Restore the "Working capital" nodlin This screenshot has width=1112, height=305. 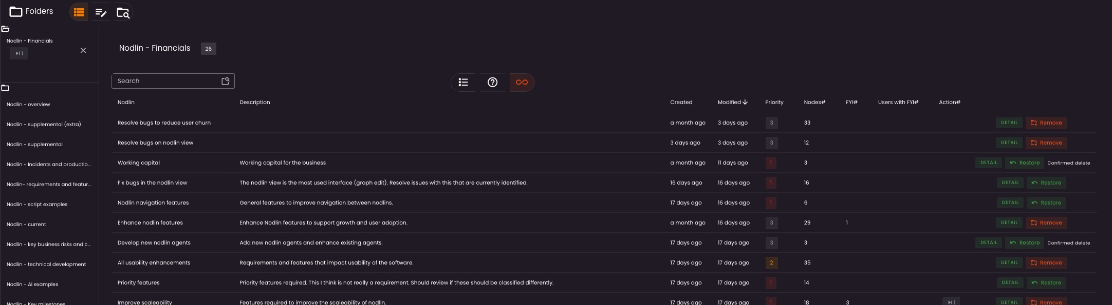[x=1024, y=163]
